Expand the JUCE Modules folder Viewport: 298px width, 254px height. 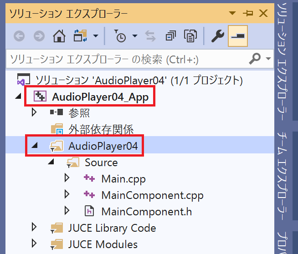pos(34,243)
